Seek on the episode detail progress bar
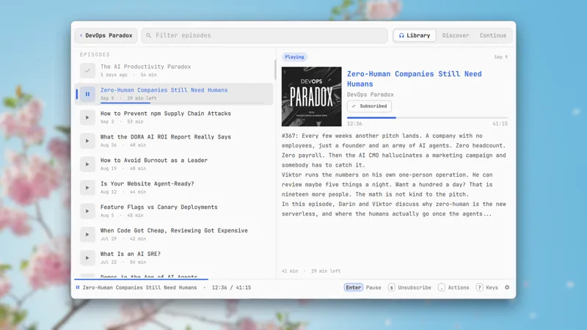The height and width of the screenshot is (330, 587). 427,117
